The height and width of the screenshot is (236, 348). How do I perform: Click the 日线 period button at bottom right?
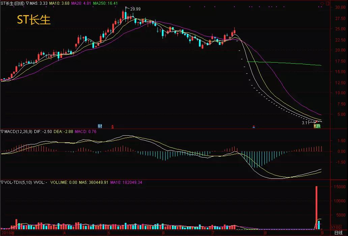point(338,233)
